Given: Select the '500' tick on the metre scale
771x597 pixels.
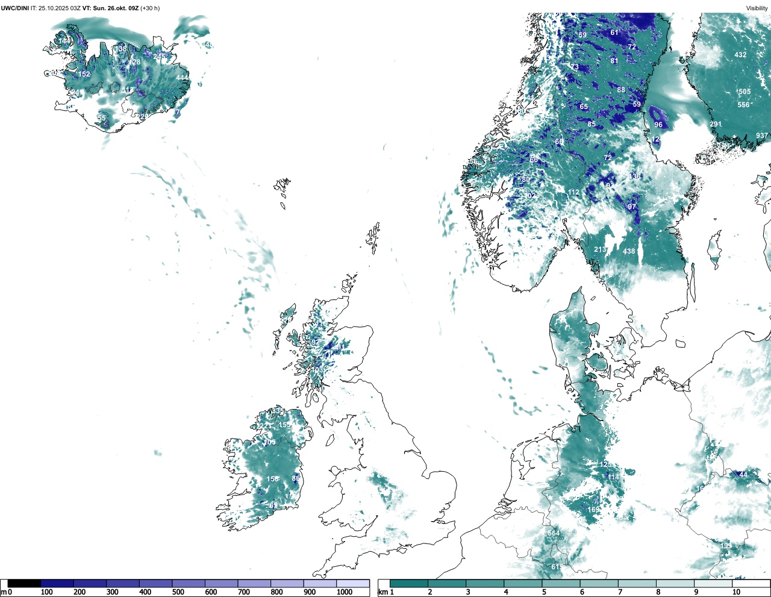Looking at the screenshot, I should (178, 592).
